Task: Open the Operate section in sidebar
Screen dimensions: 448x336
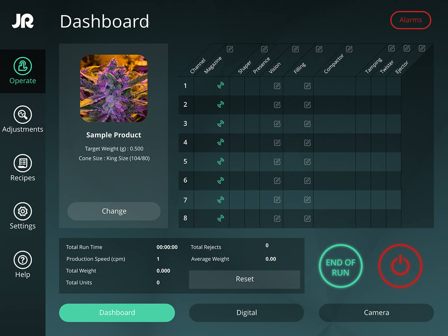Action: pyautogui.click(x=23, y=71)
